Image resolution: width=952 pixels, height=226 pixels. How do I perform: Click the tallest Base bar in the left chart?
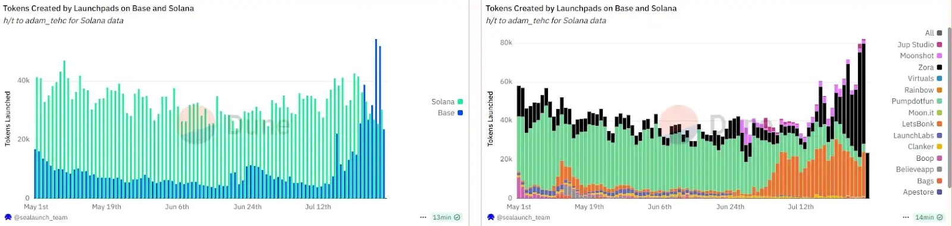pyautogui.click(x=376, y=119)
